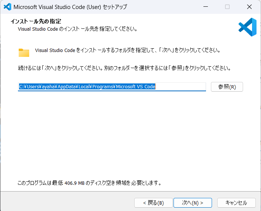Open folder browser with 参照(R) button
The height and width of the screenshot is (211, 261).
click(227, 87)
